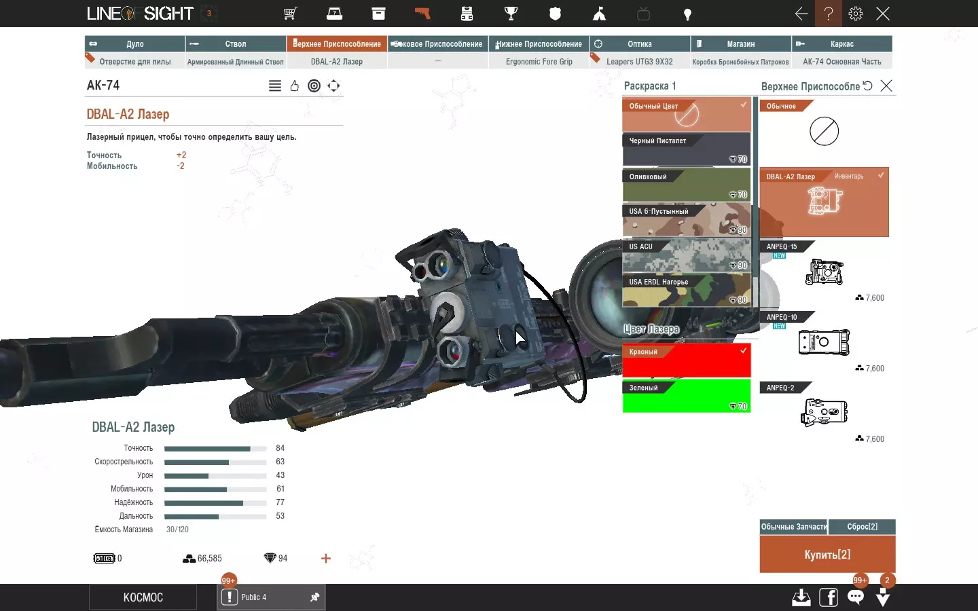Open the Каркас tab
Image resolution: width=978 pixels, height=611 pixels.
842,44
